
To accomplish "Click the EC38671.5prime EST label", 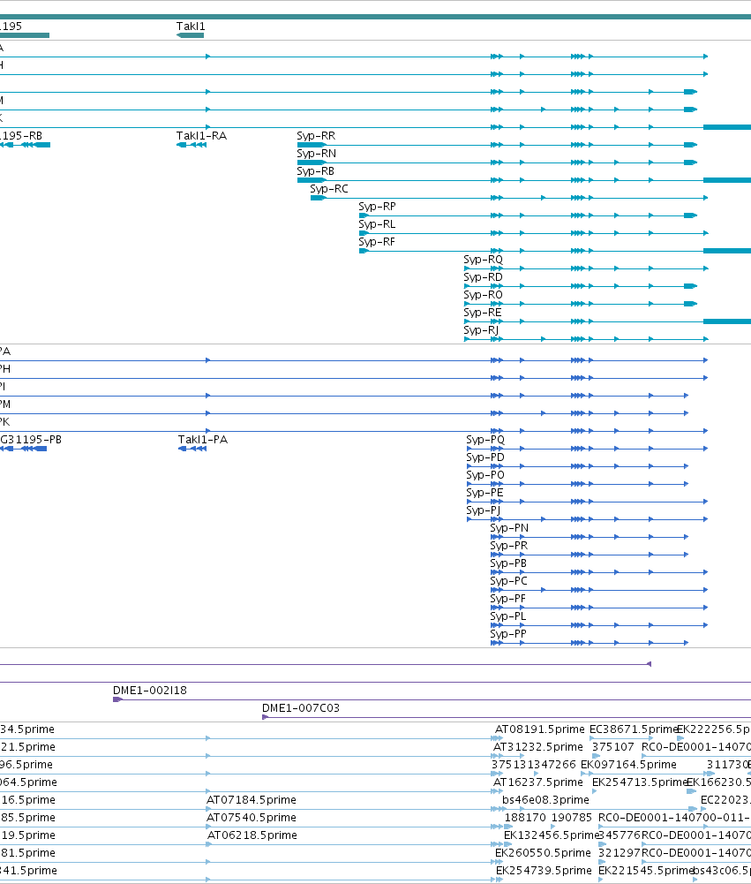I will 634,729.
